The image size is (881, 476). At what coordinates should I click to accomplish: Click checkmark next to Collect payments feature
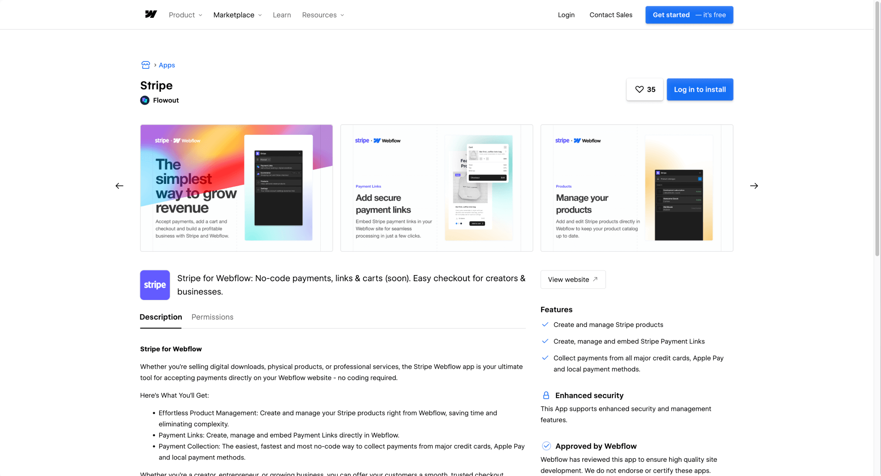[x=545, y=358]
